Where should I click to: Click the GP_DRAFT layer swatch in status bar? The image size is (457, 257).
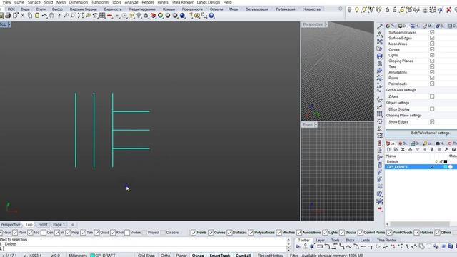point(92,256)
